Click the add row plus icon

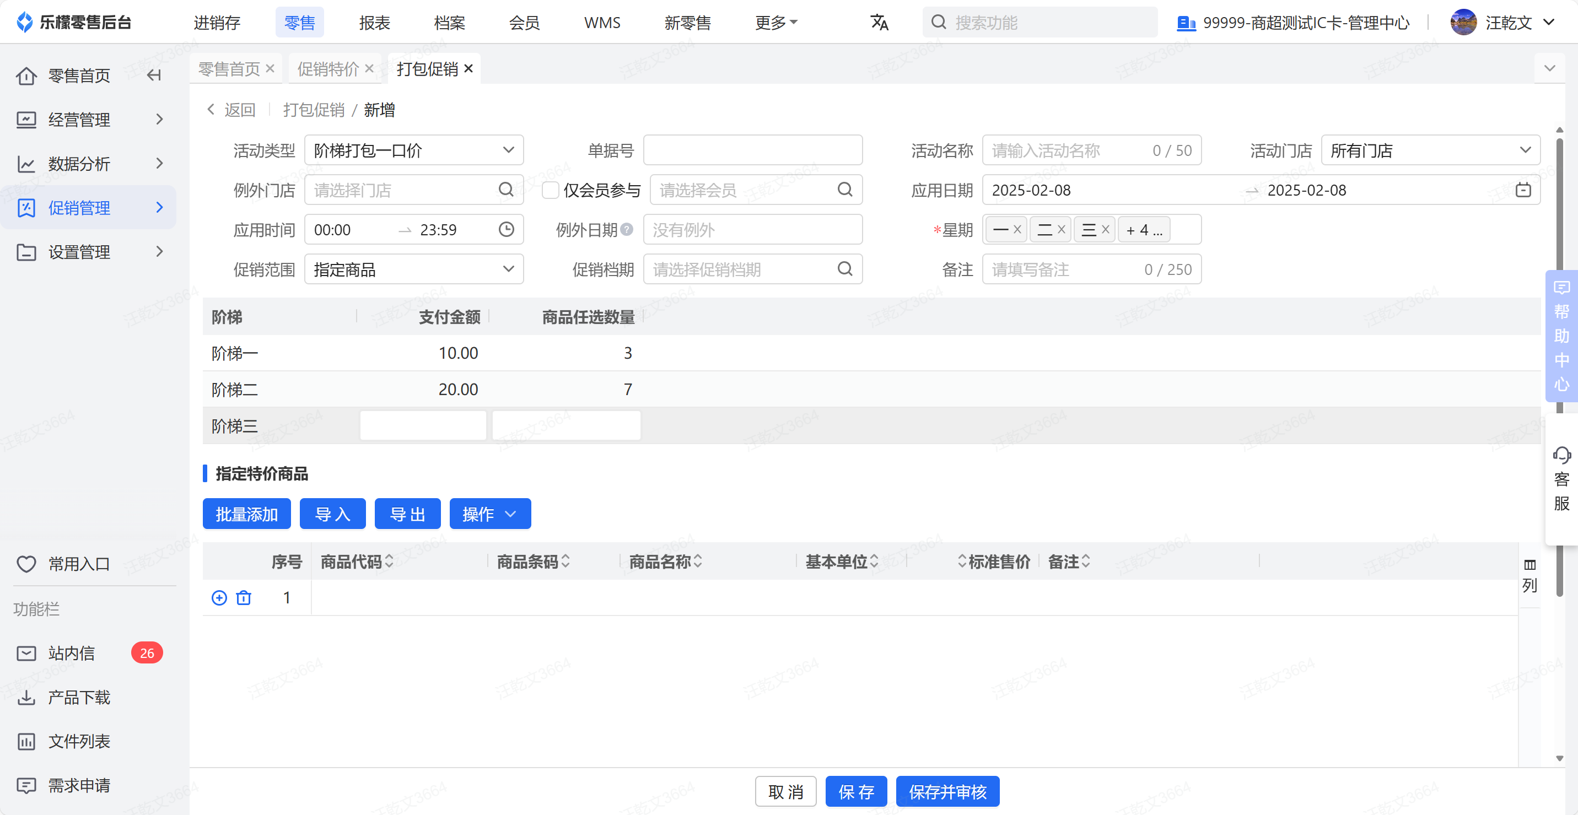coord(219,598)
